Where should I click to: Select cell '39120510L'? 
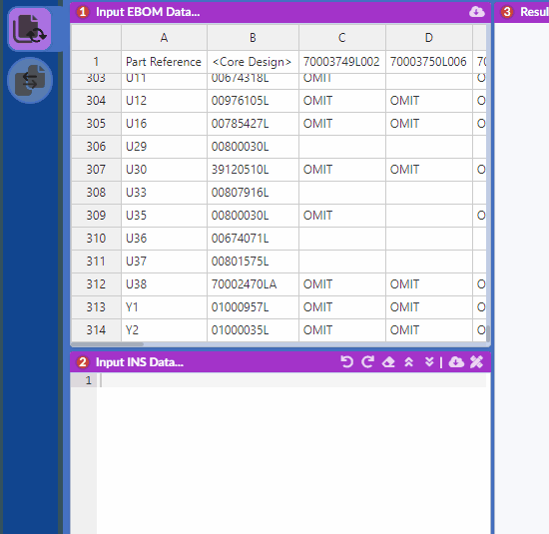[253, 170]
